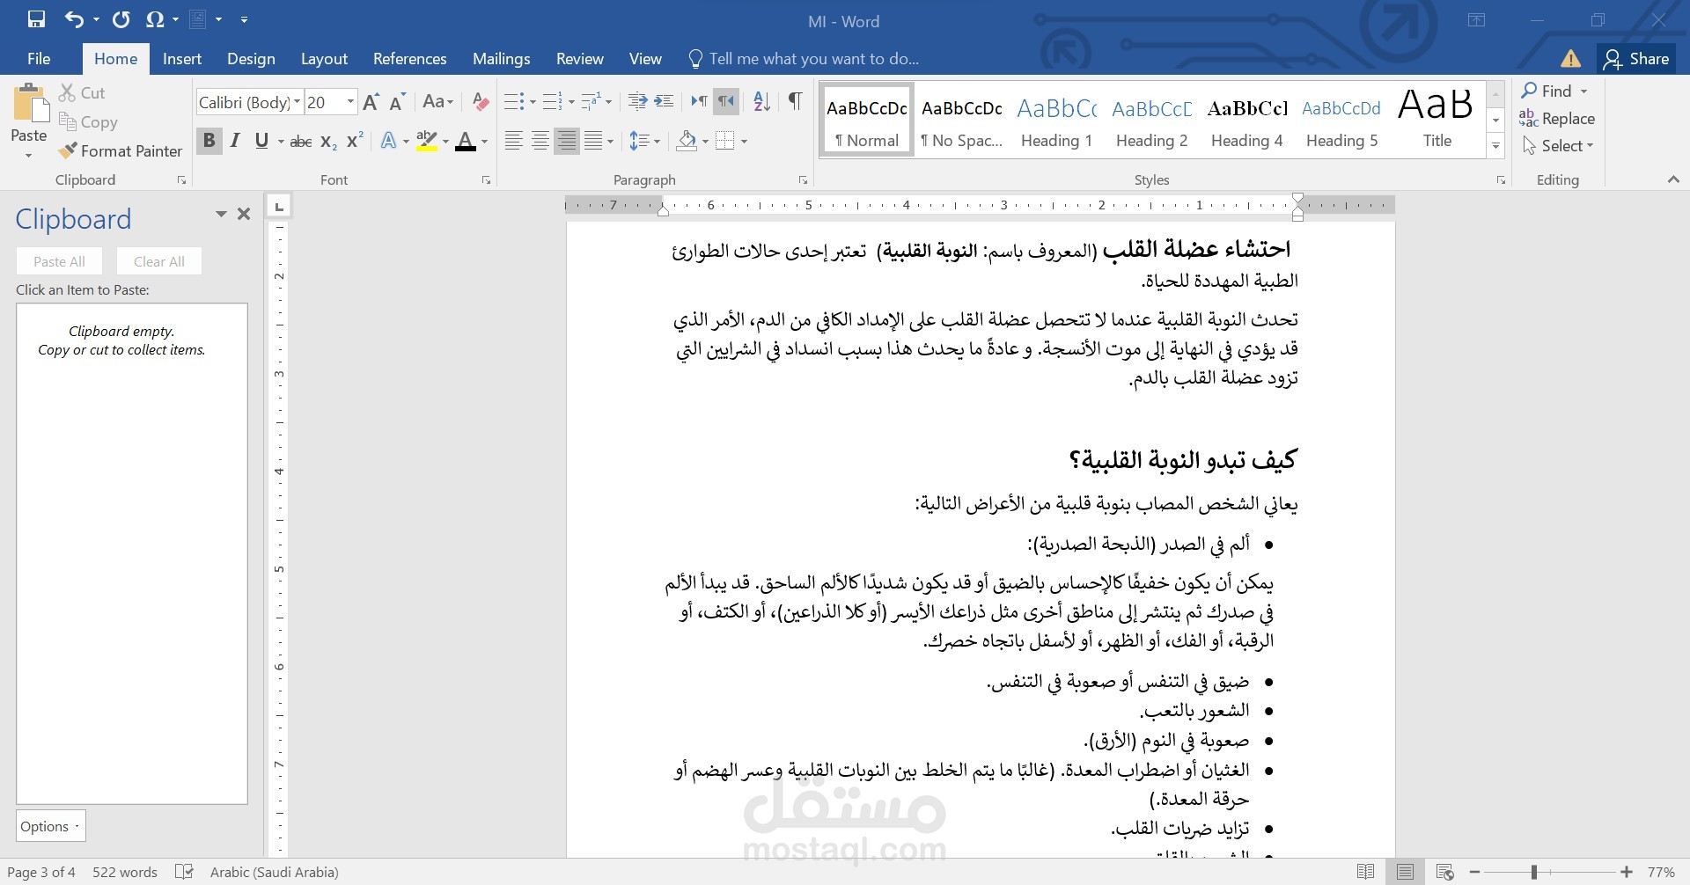Switch to the References tab
This screenshot has height=885, width=1690.
click(410, 59)
